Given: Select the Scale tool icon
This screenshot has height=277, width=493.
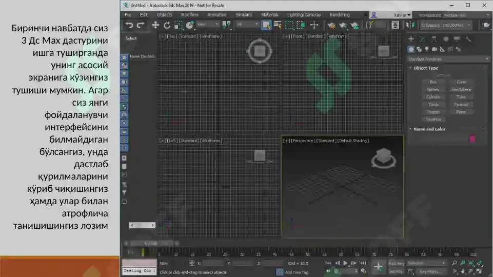Looking at the screenshot, I should 179,25.
